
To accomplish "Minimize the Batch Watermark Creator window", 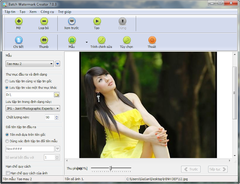I will point(212,3).
